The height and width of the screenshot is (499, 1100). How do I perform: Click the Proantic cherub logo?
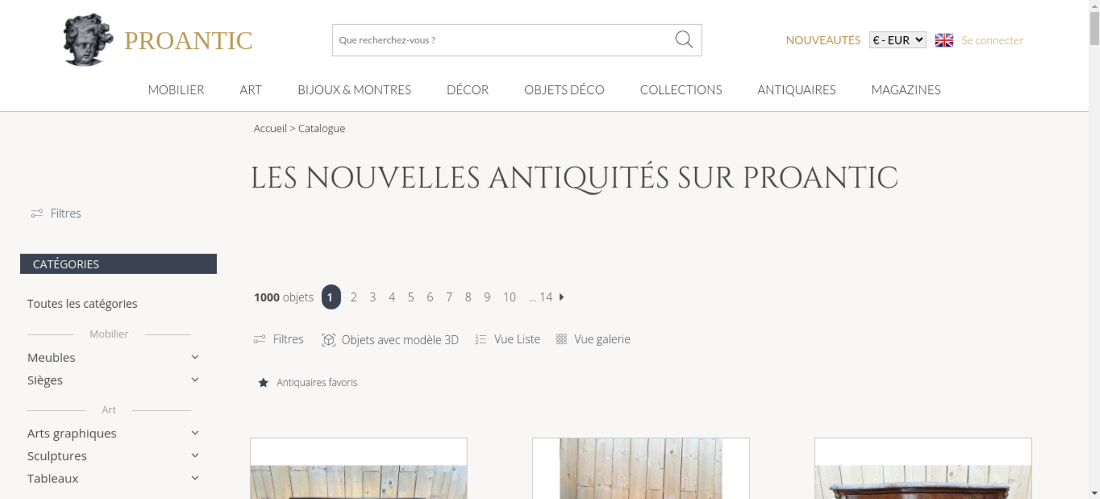pyautogui.click(x=88, y=40)
